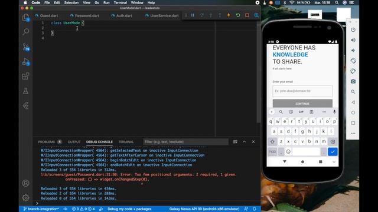Stop the debug session

point(247,15)
